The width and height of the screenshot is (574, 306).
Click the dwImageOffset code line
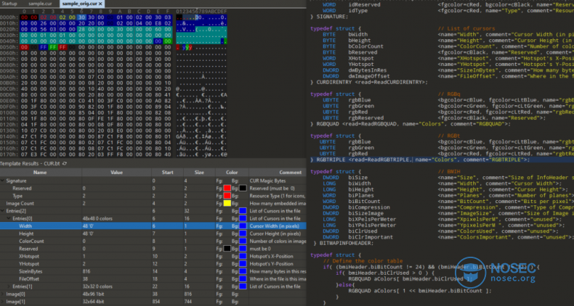[x=448, y=76]
